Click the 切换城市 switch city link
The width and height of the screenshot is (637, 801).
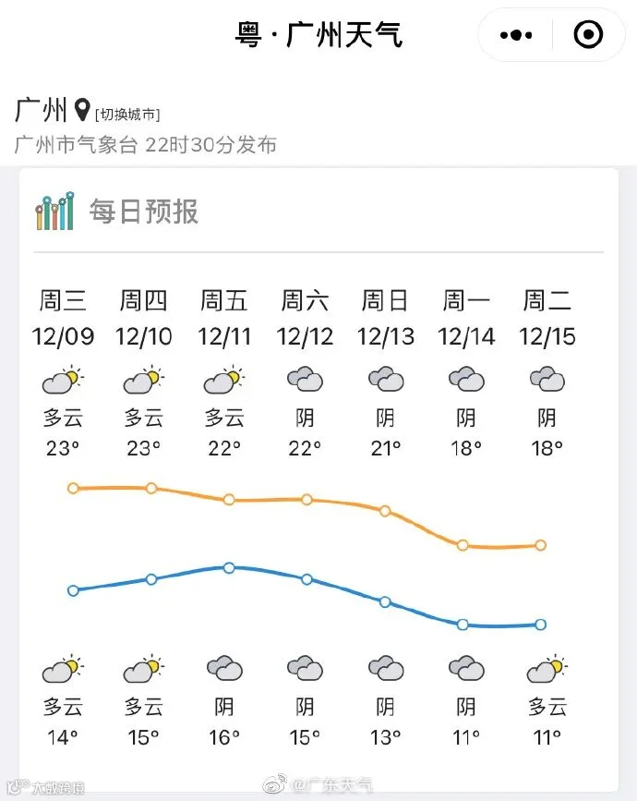[127, 115]
